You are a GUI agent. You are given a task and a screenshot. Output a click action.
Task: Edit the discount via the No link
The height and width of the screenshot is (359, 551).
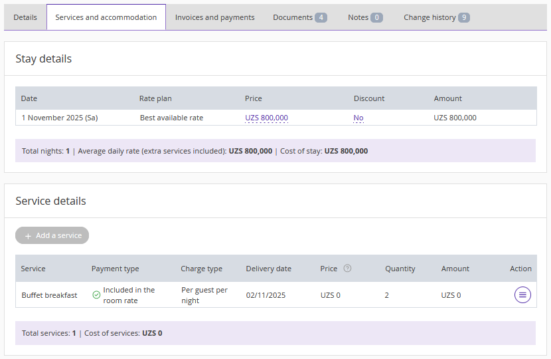pyautogui.click(x=358, y=118)
